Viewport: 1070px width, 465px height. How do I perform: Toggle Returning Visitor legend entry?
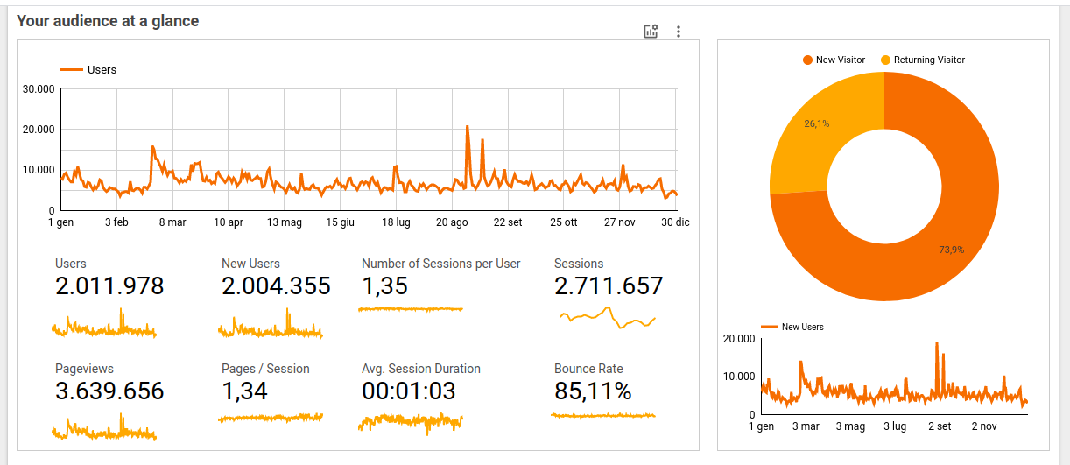pos(922,60)
